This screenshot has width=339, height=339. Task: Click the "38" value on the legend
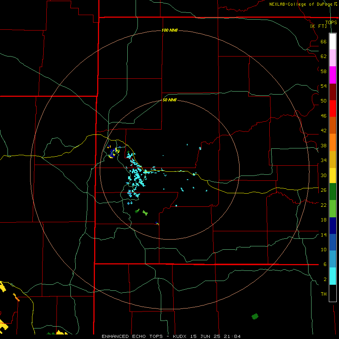tap(324, 146)
